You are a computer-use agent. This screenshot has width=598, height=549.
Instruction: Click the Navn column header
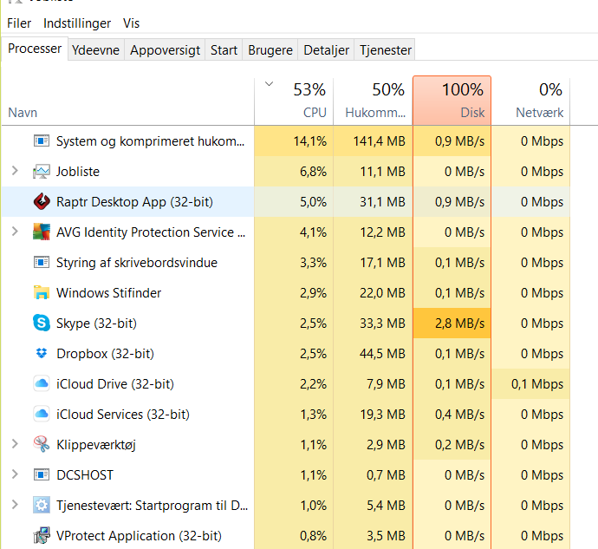tap(23, 113)
